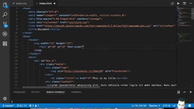194x109 pixels.
Task: Click line number 14 in the gutter
Action: [16, 47]
